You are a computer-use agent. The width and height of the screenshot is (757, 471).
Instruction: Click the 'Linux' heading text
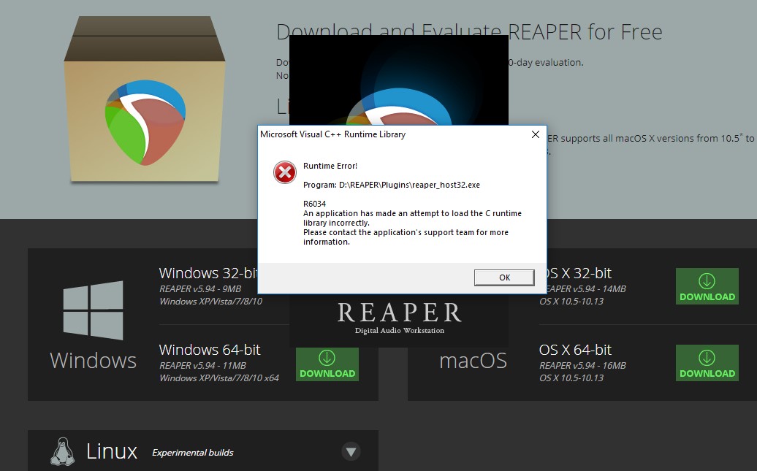coord(112,451)
